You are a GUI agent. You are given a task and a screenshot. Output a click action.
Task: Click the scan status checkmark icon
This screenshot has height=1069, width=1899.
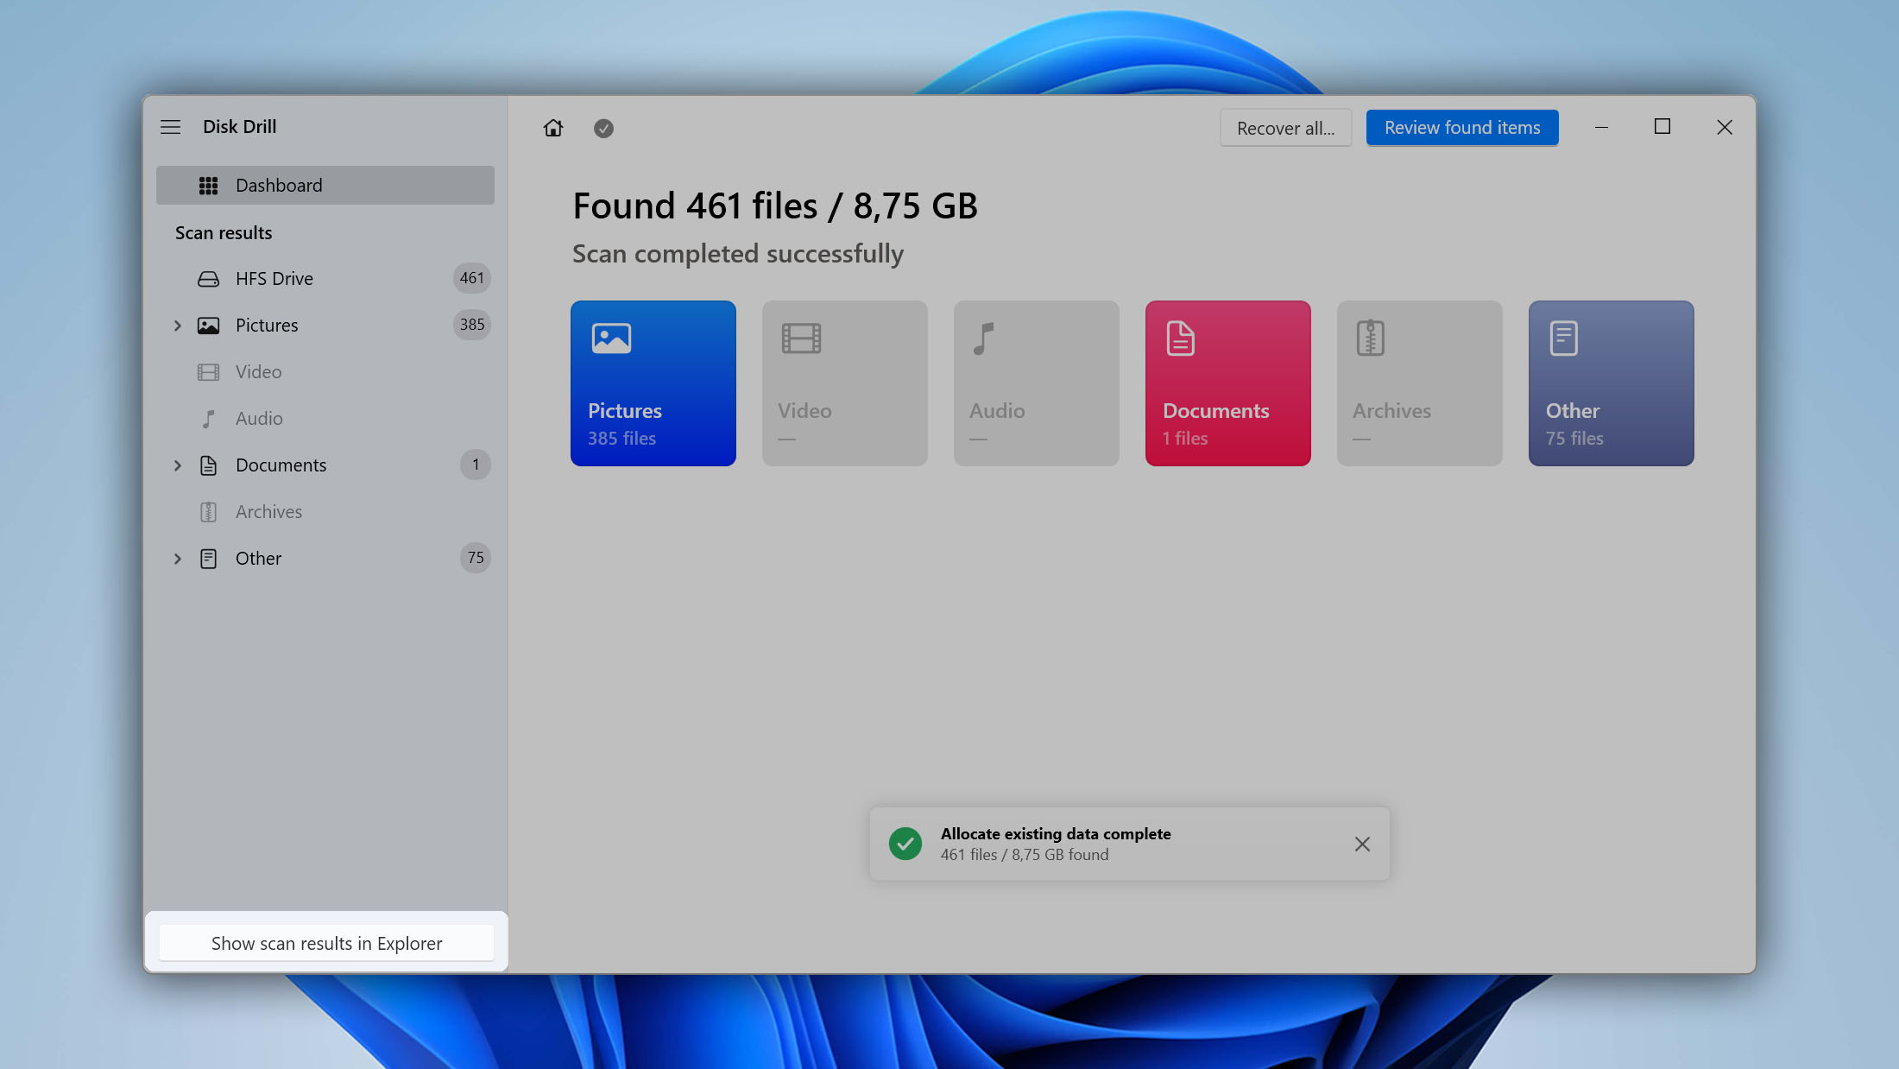click(x=603, y=127)
